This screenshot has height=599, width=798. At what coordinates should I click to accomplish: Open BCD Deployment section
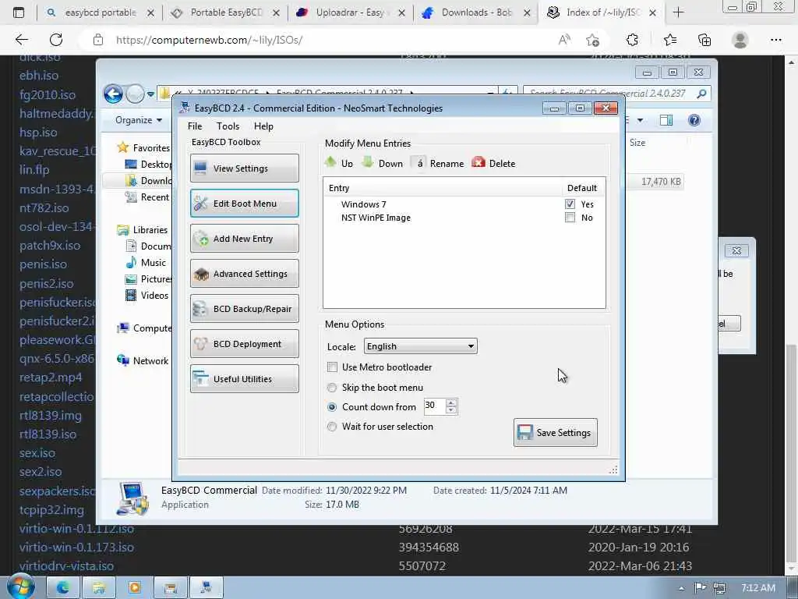(244, 344)
